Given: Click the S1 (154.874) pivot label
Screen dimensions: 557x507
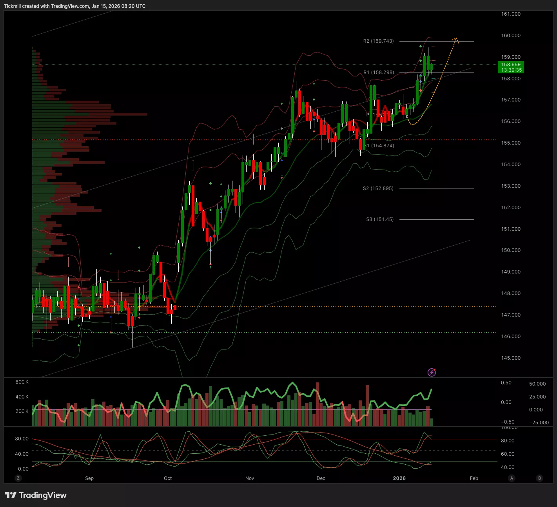Looking at the screenshot, I should [380, 146].
